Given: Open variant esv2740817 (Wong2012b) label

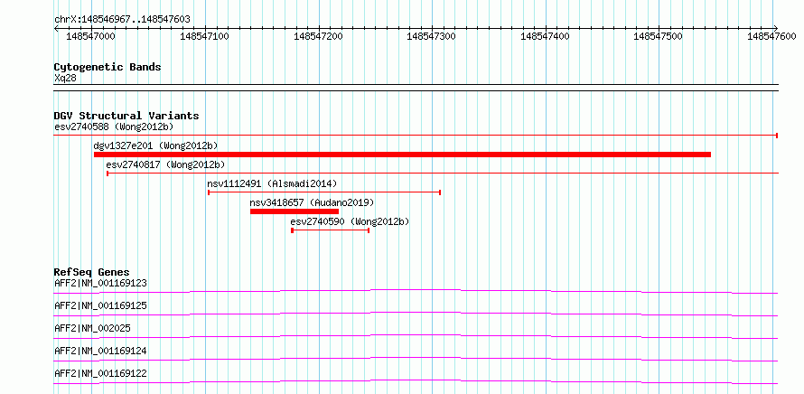Looking at the screenshot, I should pyautogui.click(x=165, y=164).
